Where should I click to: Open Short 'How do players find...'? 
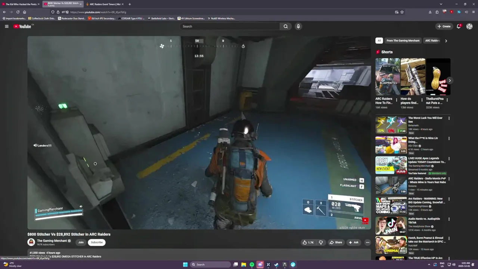(x=413, y=77)
